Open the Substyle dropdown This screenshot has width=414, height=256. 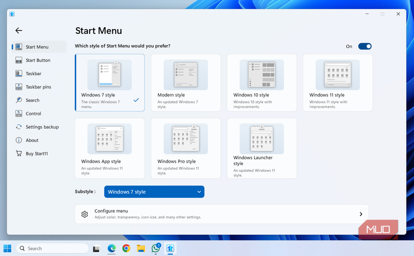click(x=154, y=192)
